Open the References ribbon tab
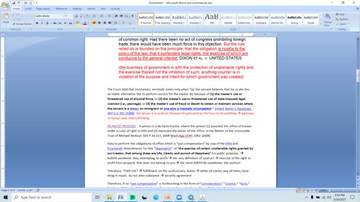The image size is (360, 202). [61, 9]
